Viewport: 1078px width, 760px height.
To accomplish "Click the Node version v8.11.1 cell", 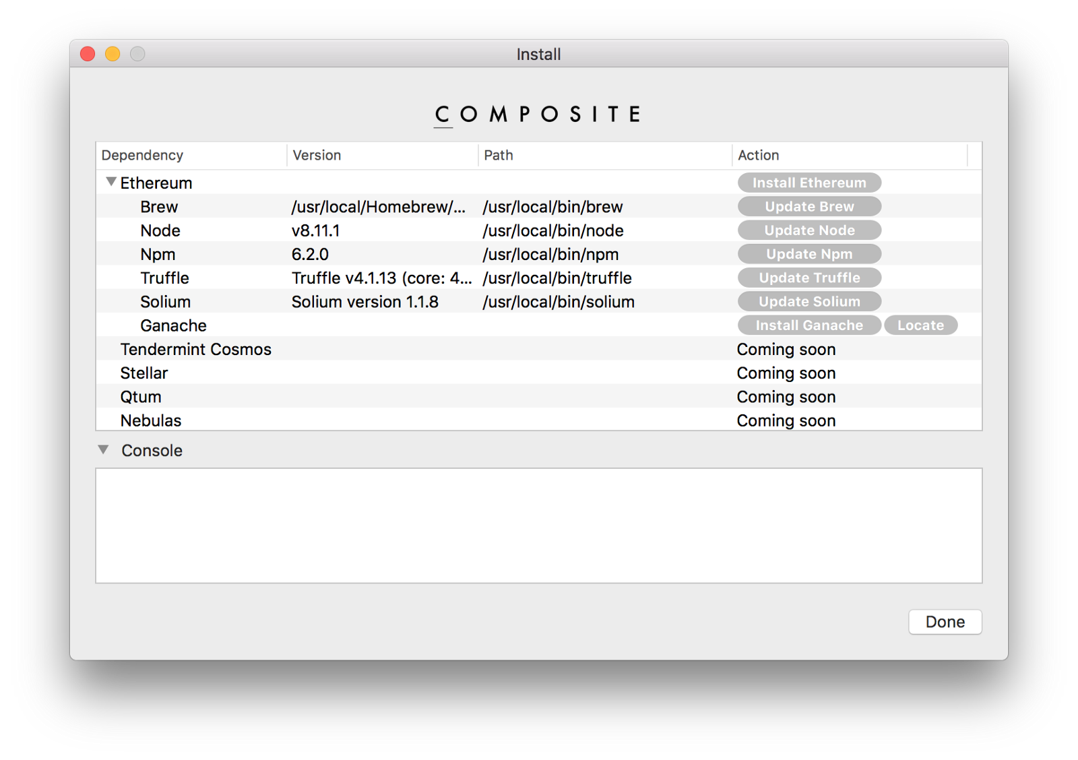I will (315, 230).
